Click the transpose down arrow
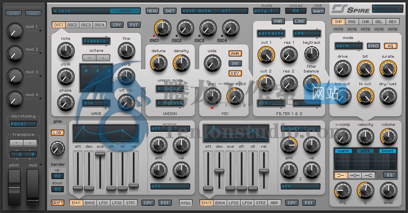The width and height of the screenshot is (408, 213). coord(16,143)
